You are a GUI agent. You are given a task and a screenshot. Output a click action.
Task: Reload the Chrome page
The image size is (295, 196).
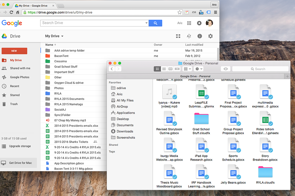coord(11,12)
